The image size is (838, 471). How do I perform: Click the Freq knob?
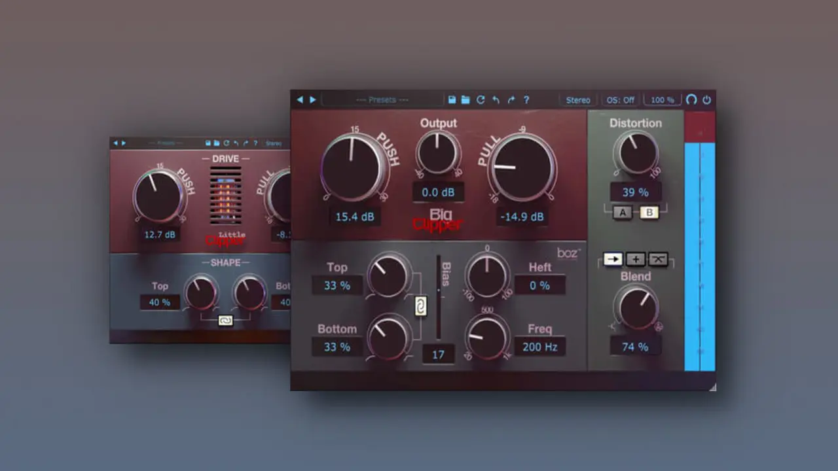[487, 337]
